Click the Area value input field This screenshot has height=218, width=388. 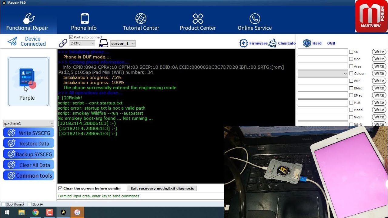(323, 66)
